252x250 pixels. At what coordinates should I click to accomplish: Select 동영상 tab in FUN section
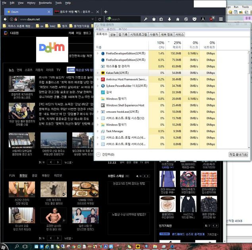click(23, 175)
